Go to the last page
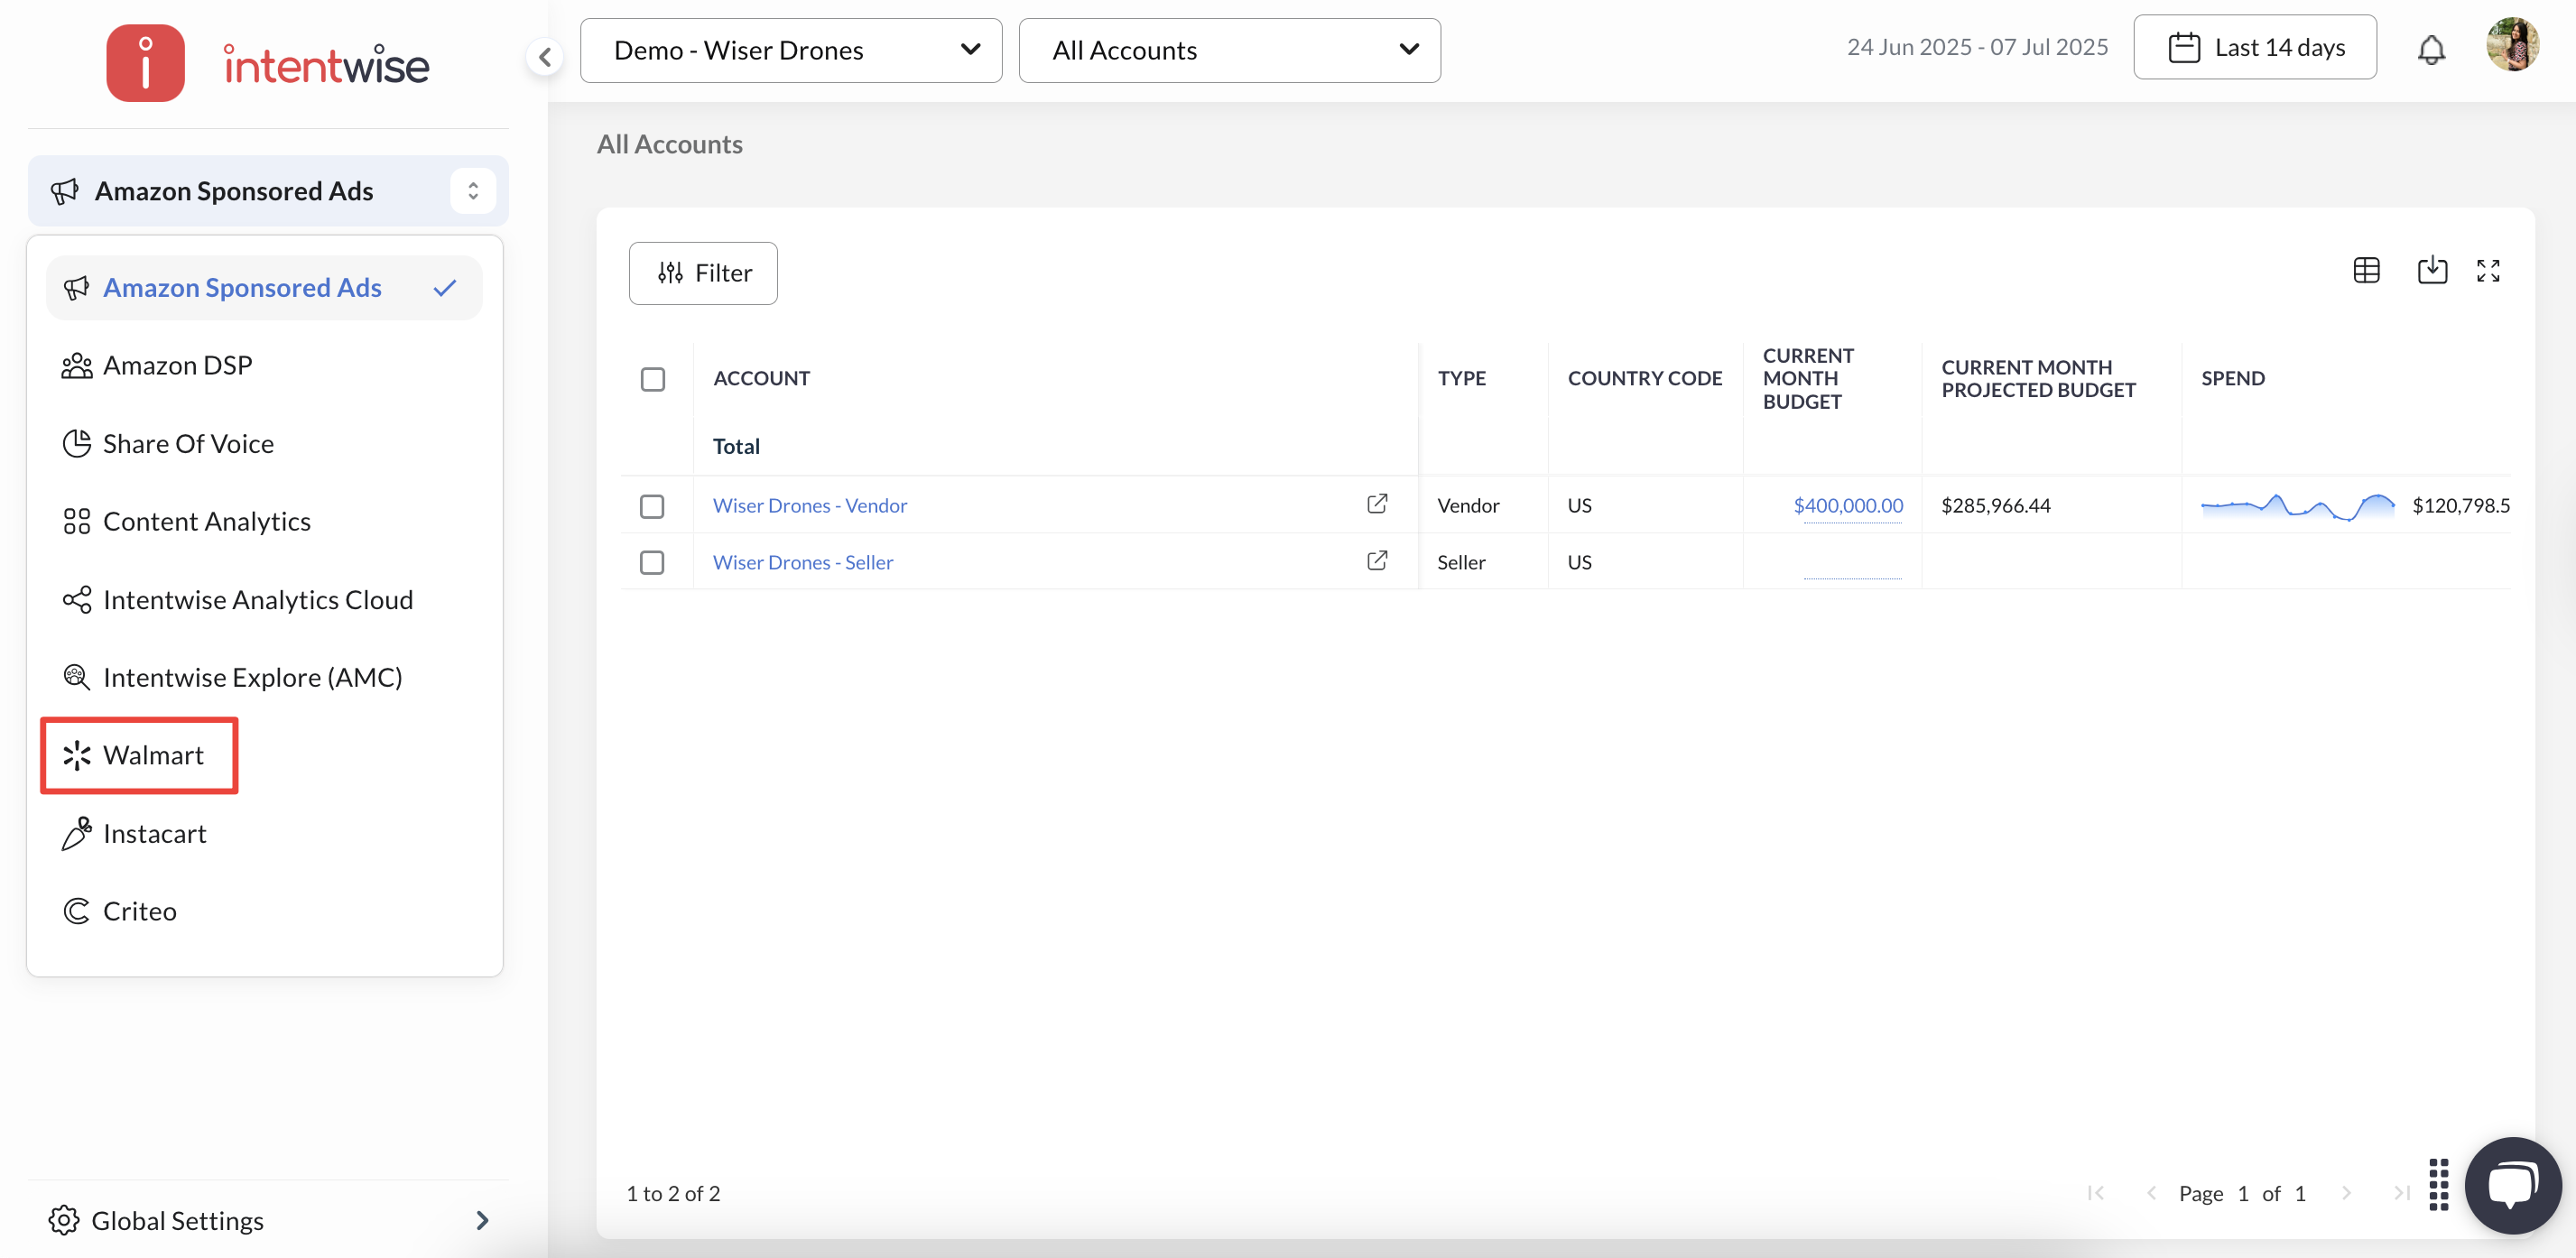 [2401, 1193]
